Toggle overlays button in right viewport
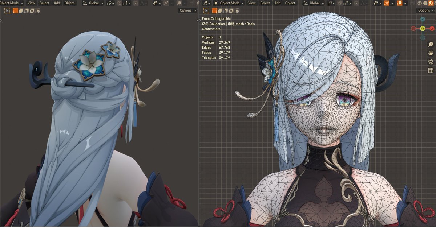 point(400,3)
